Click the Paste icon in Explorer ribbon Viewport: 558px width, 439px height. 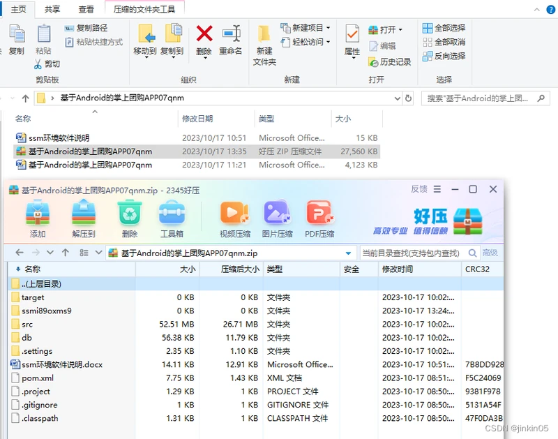point(44,34)
